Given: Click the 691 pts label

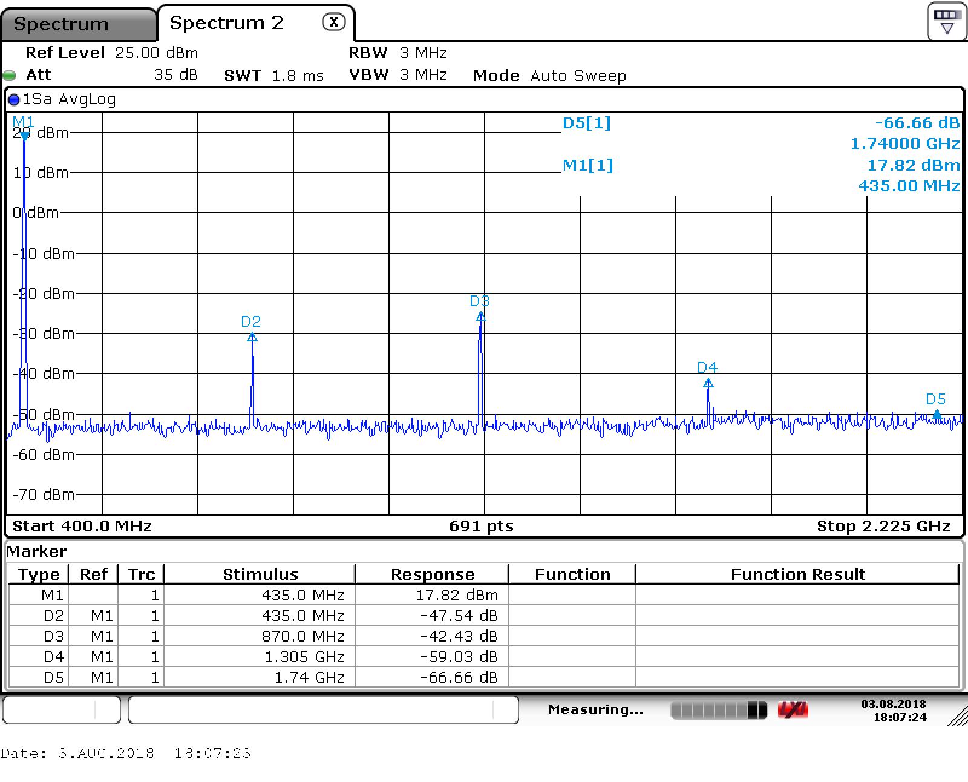Looking at the screenshot, I should [x=482, y=526].
